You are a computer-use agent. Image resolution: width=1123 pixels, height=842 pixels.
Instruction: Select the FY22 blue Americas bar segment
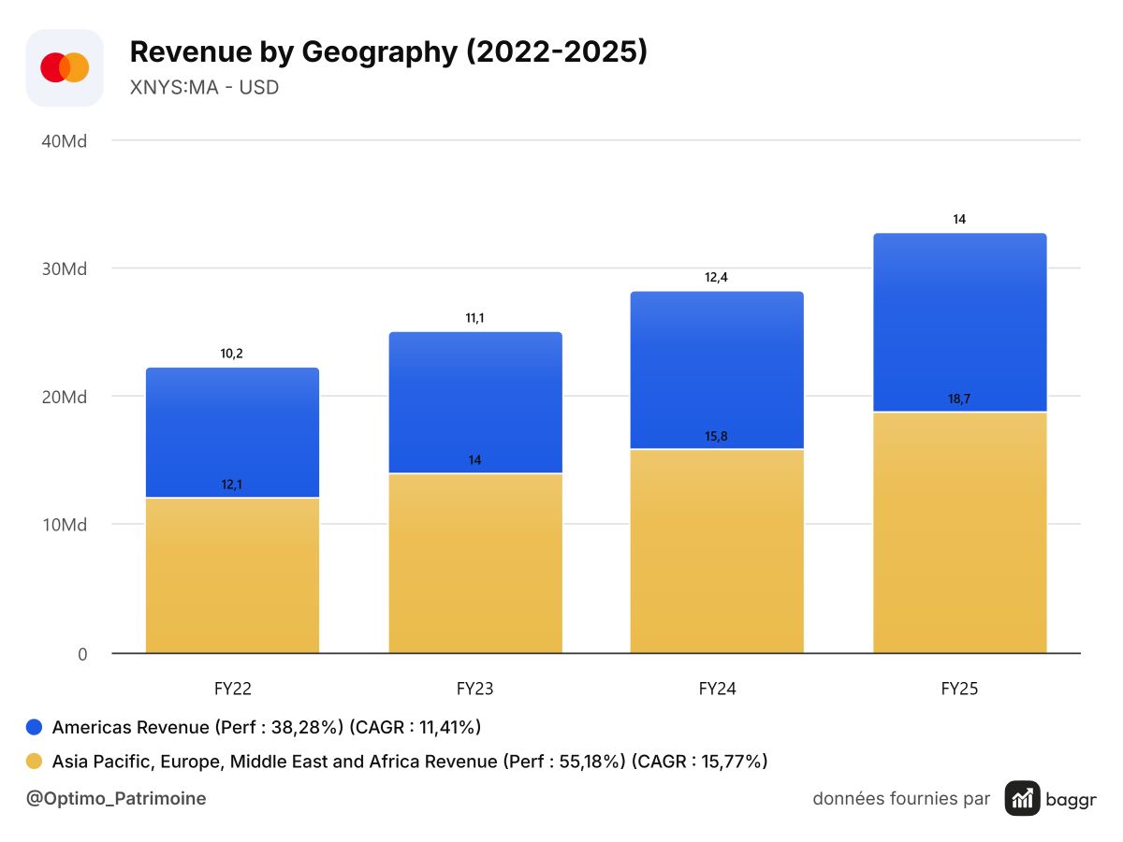(x=232, y=432)
